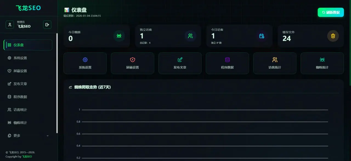Click the calendar icon in 今日访客 card

pos(262,36)
